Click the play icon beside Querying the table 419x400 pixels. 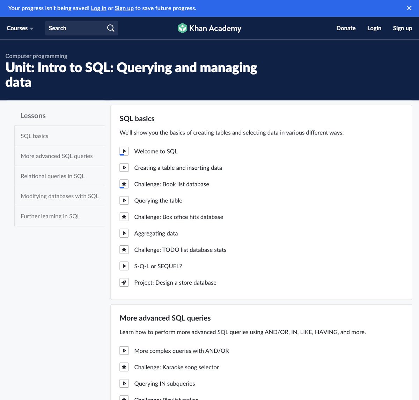pyautogui.click(x=124, y=200)
